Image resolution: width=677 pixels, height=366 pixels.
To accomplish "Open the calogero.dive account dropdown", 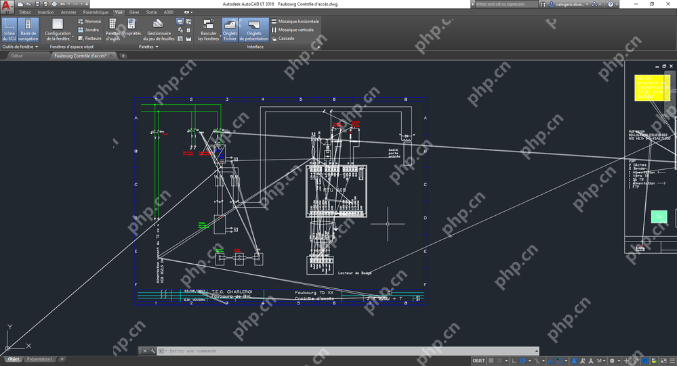I will [x=569, y=4].
